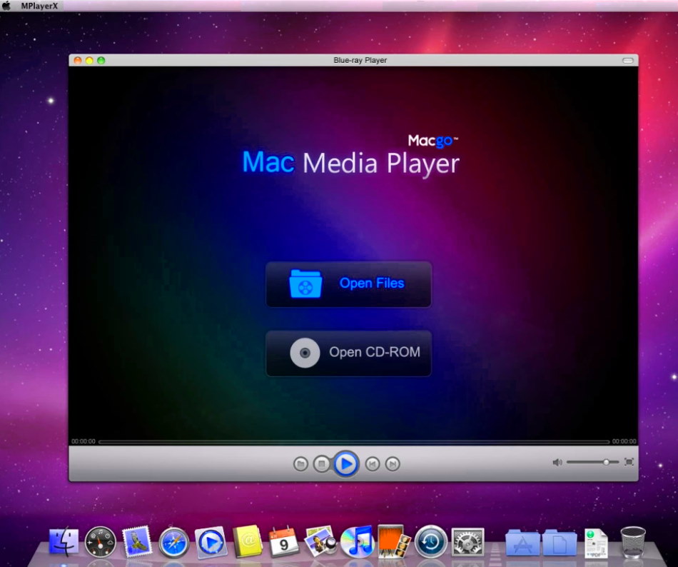This screenshot has width=678, height=567.
Task: Open the Mail app in the Dock
Action: 137,541
